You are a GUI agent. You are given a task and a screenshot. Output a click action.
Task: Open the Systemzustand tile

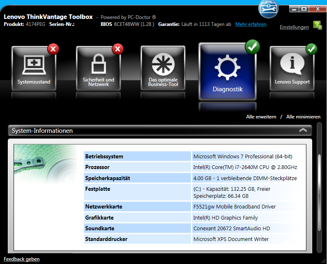tap(34, 68)
